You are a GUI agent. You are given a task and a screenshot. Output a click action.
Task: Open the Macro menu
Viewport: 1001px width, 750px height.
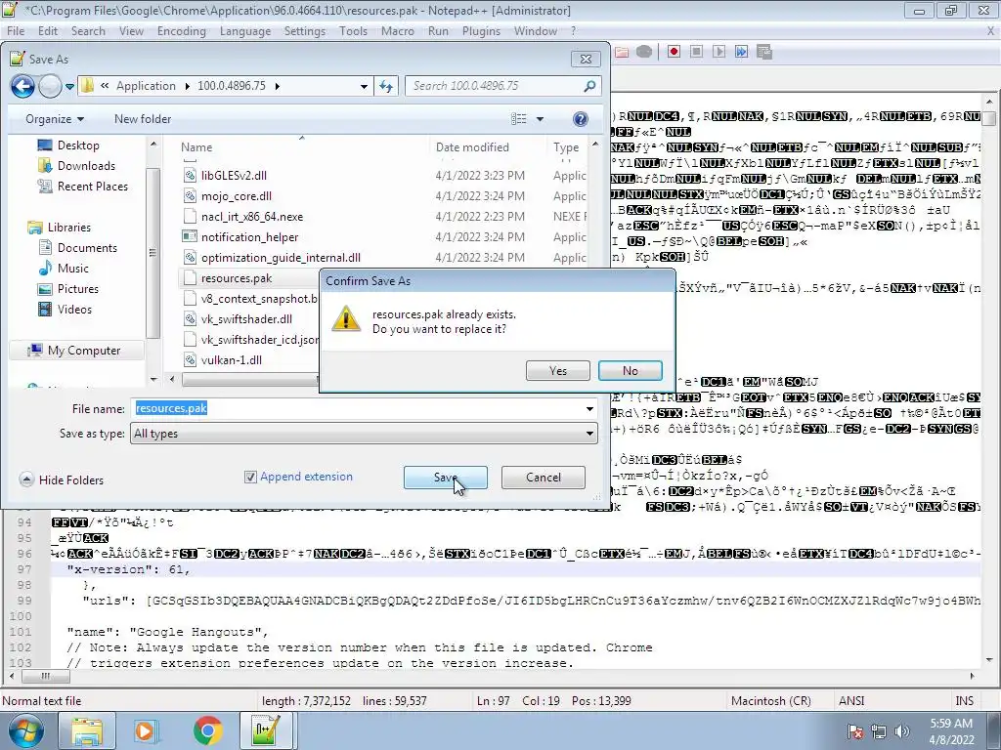pyautogui.click(x=398, y=31)
